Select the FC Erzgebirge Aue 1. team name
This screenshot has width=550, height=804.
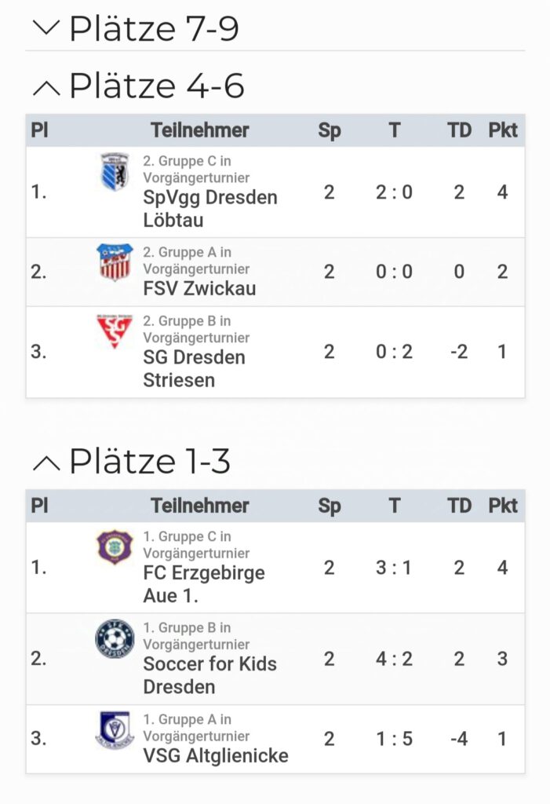204,584
